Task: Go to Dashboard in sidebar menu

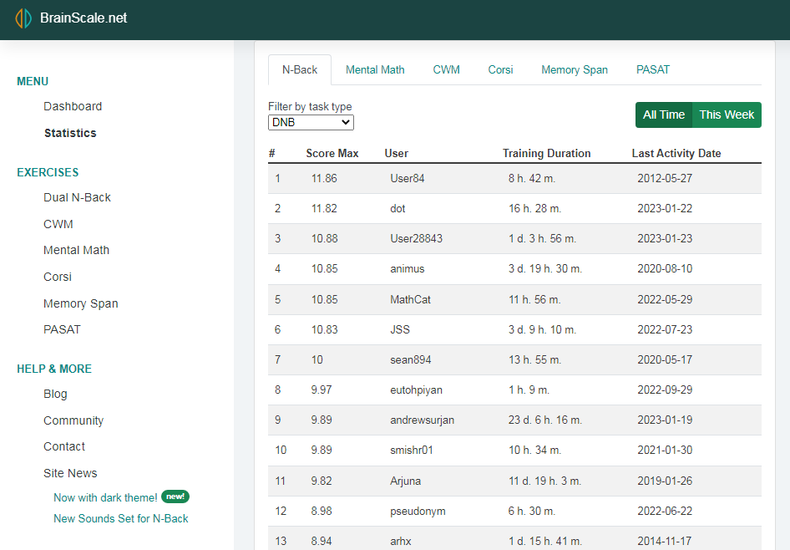Action: point(73,107)
